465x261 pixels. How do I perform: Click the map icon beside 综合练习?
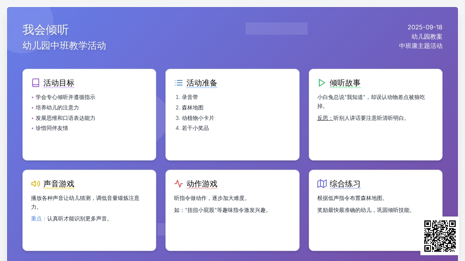pyautogui.click(x=322, y=184)
